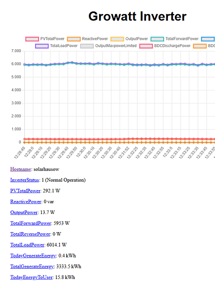Click the value 5953 W

coord(62,223)
